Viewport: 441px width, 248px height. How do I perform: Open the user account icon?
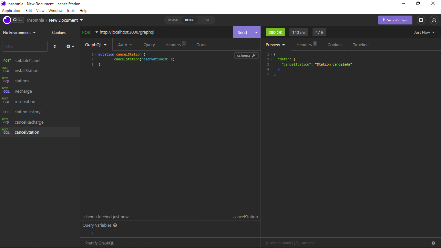point(434,20)
